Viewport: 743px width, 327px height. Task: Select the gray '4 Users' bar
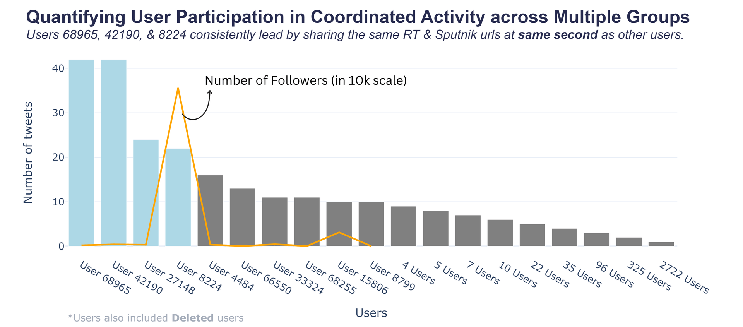point(403,226)
